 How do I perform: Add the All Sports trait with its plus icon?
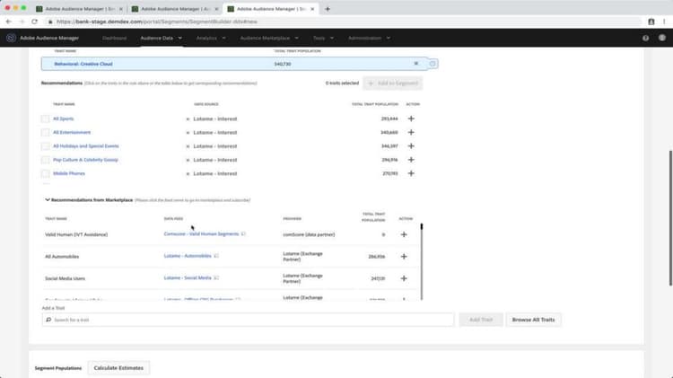(411, 119)
